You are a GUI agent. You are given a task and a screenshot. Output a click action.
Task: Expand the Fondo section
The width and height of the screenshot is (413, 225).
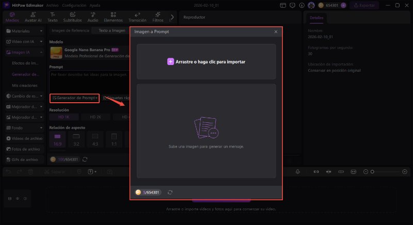click(x=24, y=127)
